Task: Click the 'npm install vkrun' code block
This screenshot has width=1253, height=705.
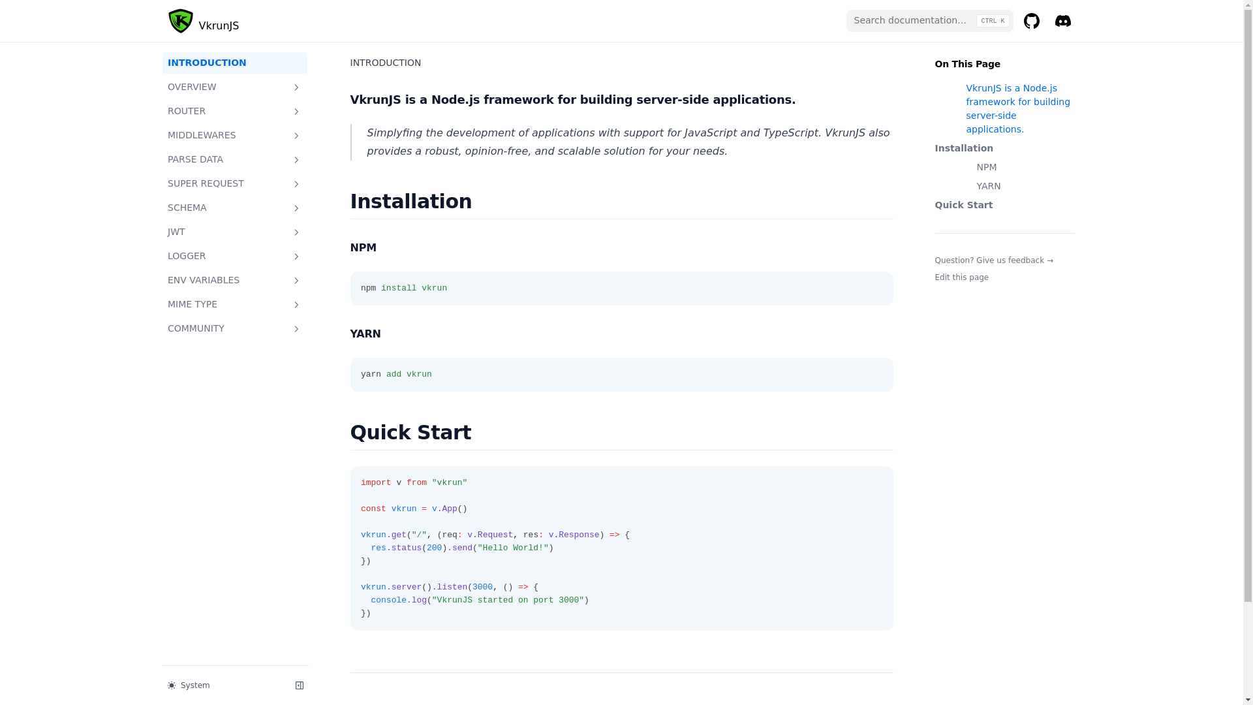Action: (x=621, y=289)
